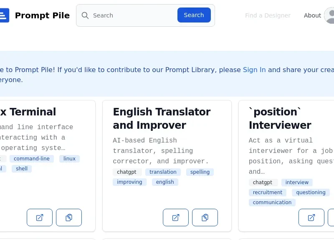Focus the Search input field
The width and height of the screenshot is (334, 240).
(134, 15)
